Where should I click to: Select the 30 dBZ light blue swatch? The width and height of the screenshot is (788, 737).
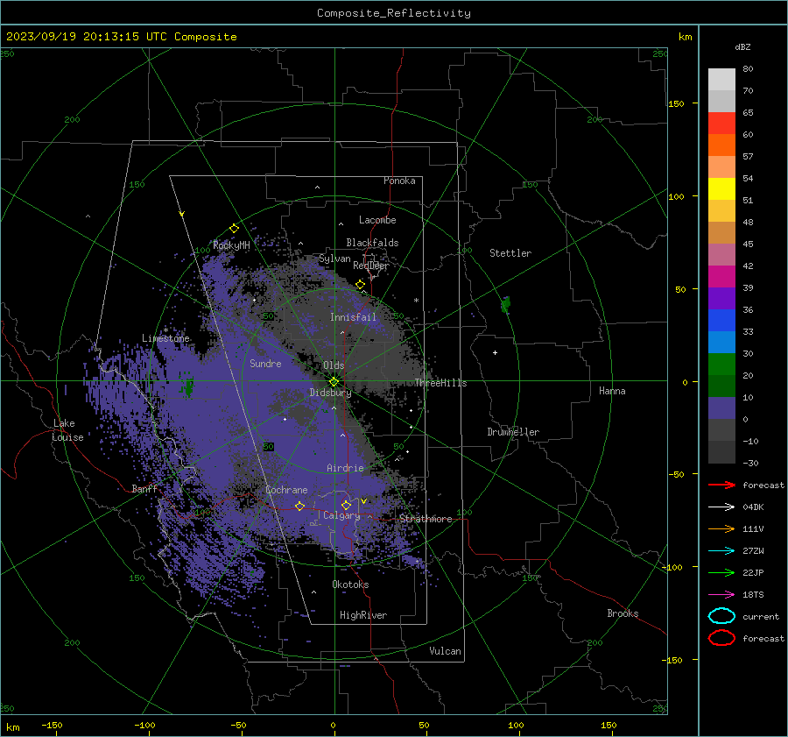click(x=721, y=342)
